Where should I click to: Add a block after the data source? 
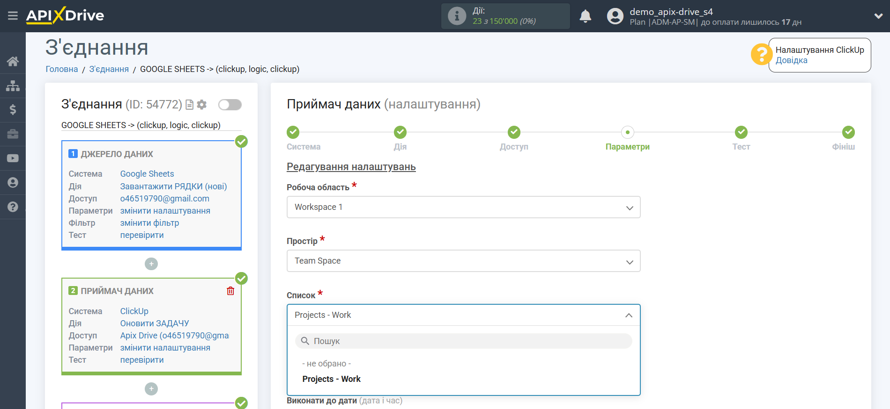tap(151, 264)
